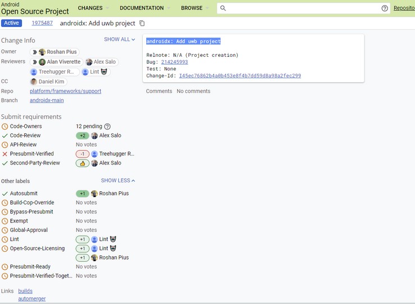
Task: Click Android Open Source Project title
Action: point(35,8)
